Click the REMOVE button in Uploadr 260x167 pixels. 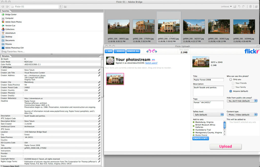click(x=120, y=51)
